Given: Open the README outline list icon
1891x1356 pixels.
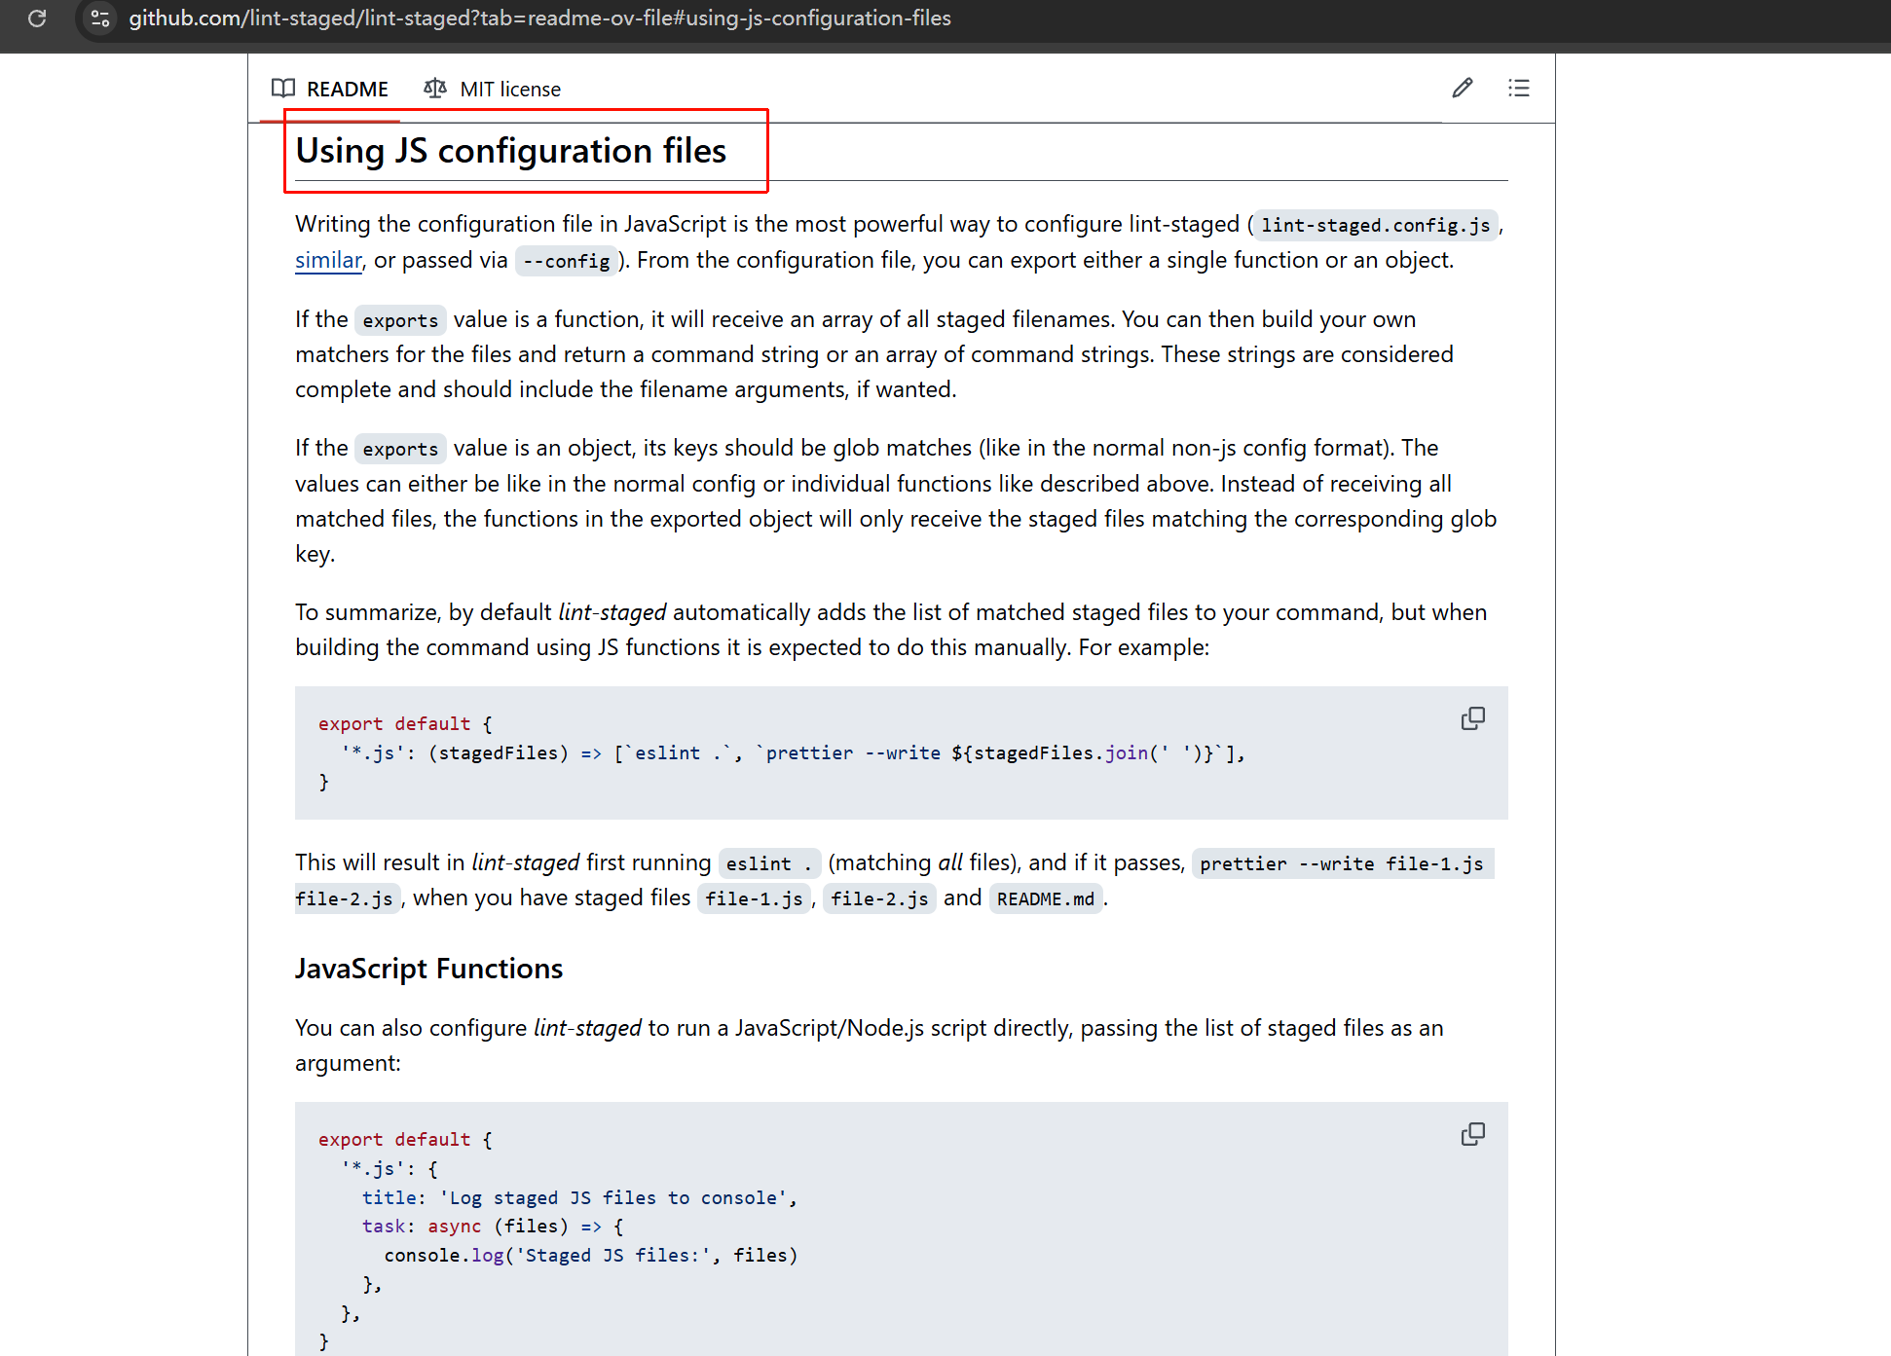Looking at the screenshot, I should 1518,89.
